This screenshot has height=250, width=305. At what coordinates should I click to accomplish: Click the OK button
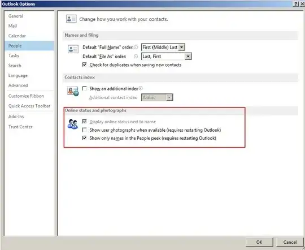259,242
